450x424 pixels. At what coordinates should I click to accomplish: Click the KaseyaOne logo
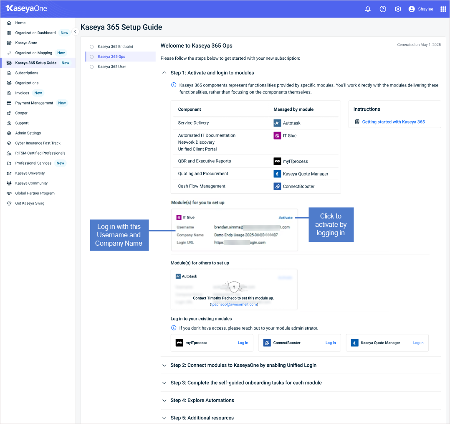click(26, 9)
